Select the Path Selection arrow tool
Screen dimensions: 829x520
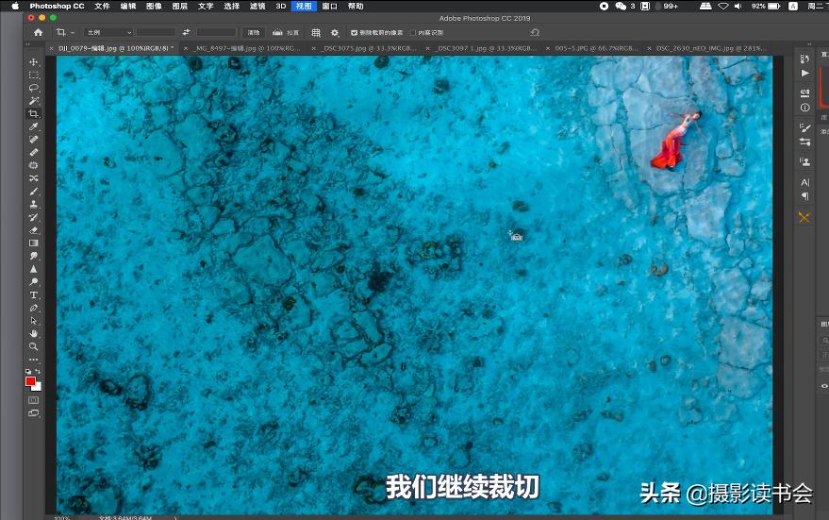(x=34, y=321)
